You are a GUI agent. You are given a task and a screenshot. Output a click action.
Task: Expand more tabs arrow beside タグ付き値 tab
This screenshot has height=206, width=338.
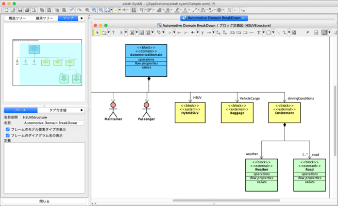point(82,110)
